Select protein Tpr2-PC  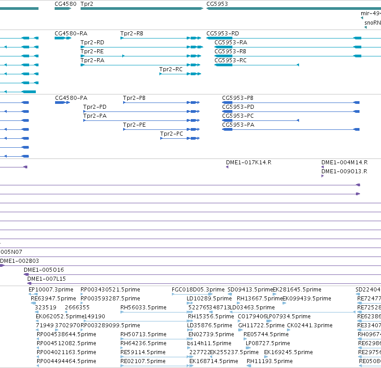tap(171, 134)
